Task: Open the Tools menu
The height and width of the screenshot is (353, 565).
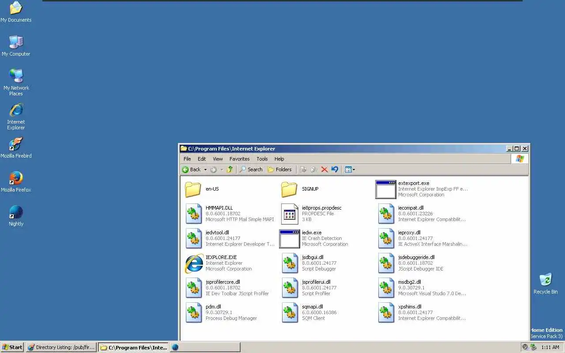Action: (x=262, y=159)
